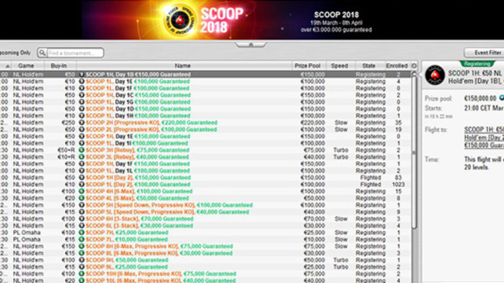This screenshot has height=283, width=504.
Task: Click the PokerStars spade logo in details panel
Action: coord(434,75)
